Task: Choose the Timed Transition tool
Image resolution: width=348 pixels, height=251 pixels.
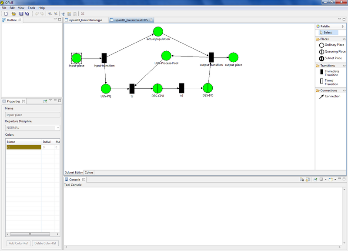Action: point(331,82)
